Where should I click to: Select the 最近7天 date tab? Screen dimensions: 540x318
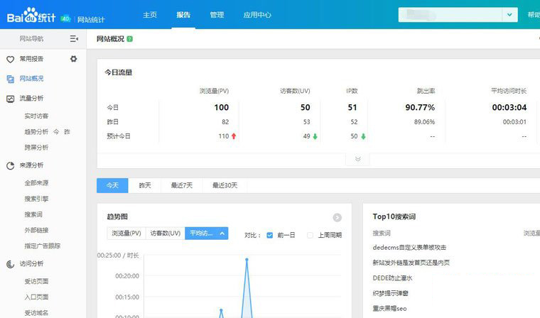coord(182,185)
